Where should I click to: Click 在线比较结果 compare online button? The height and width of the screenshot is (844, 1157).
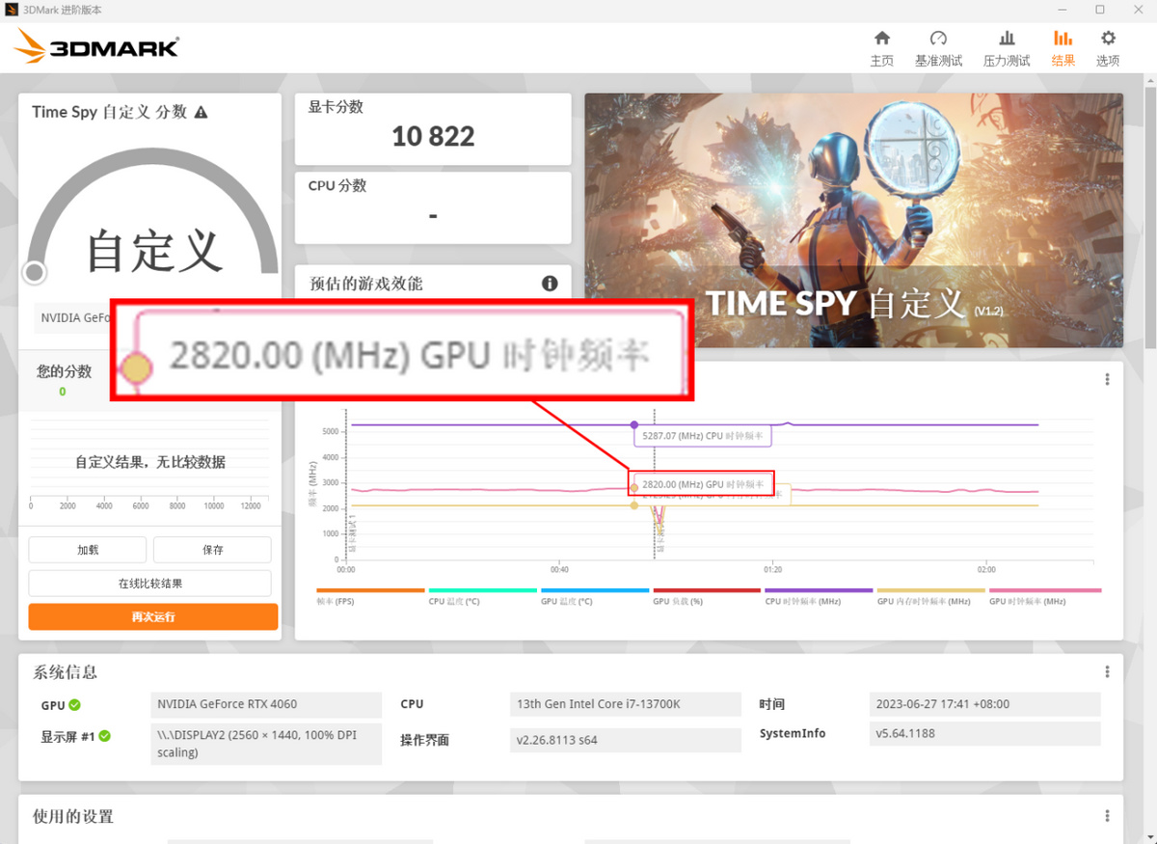pyautogui.click(x=150, y=584)
